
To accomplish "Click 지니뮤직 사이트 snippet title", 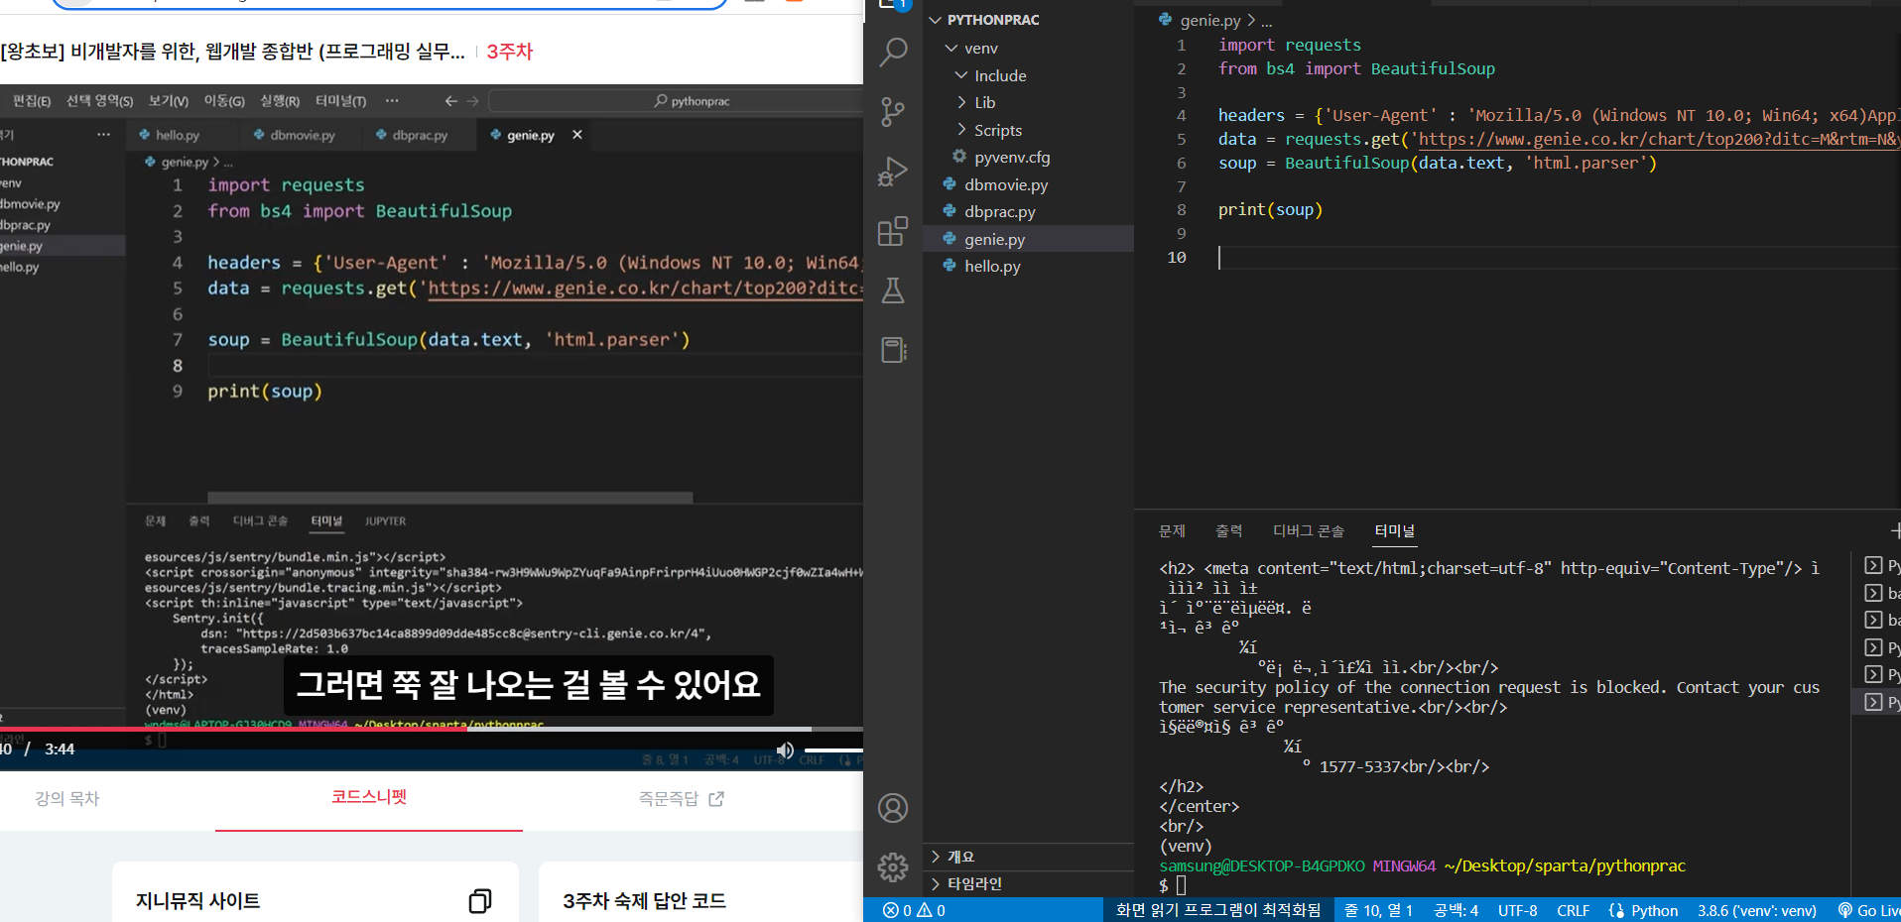I will click(x=197, y=900).
